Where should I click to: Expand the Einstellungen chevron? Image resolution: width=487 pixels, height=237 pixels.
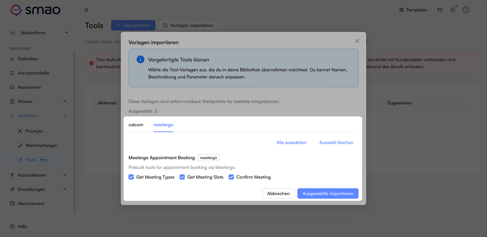[65, 189]
